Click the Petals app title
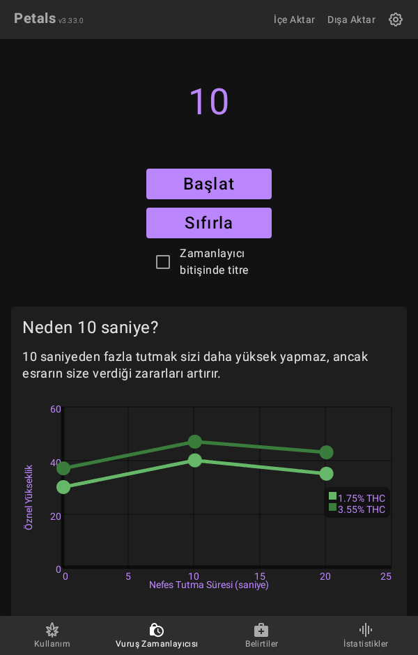This screenshot has height=655, width=418. [x=35, y=19]
